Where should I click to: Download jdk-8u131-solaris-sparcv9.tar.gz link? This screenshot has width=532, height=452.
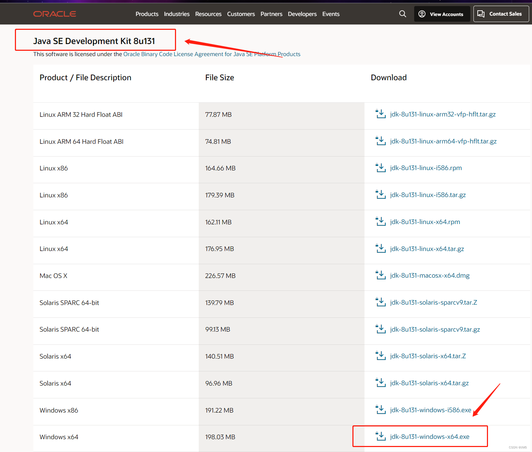[x=435, y=330]
